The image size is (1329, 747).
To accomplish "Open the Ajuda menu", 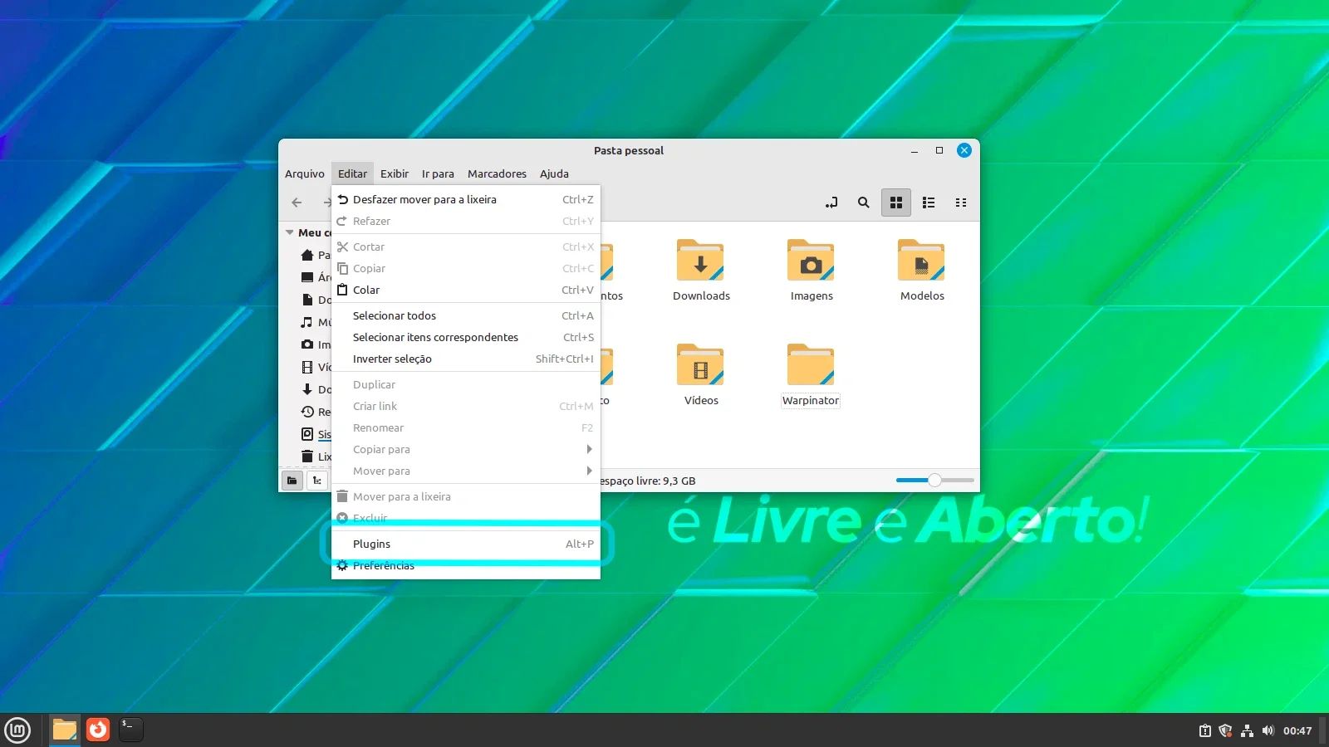I will coord(554,173).
